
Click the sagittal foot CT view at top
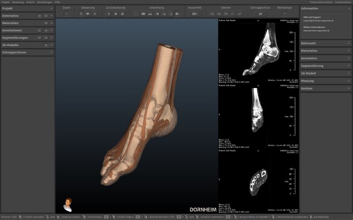(259, 51)
